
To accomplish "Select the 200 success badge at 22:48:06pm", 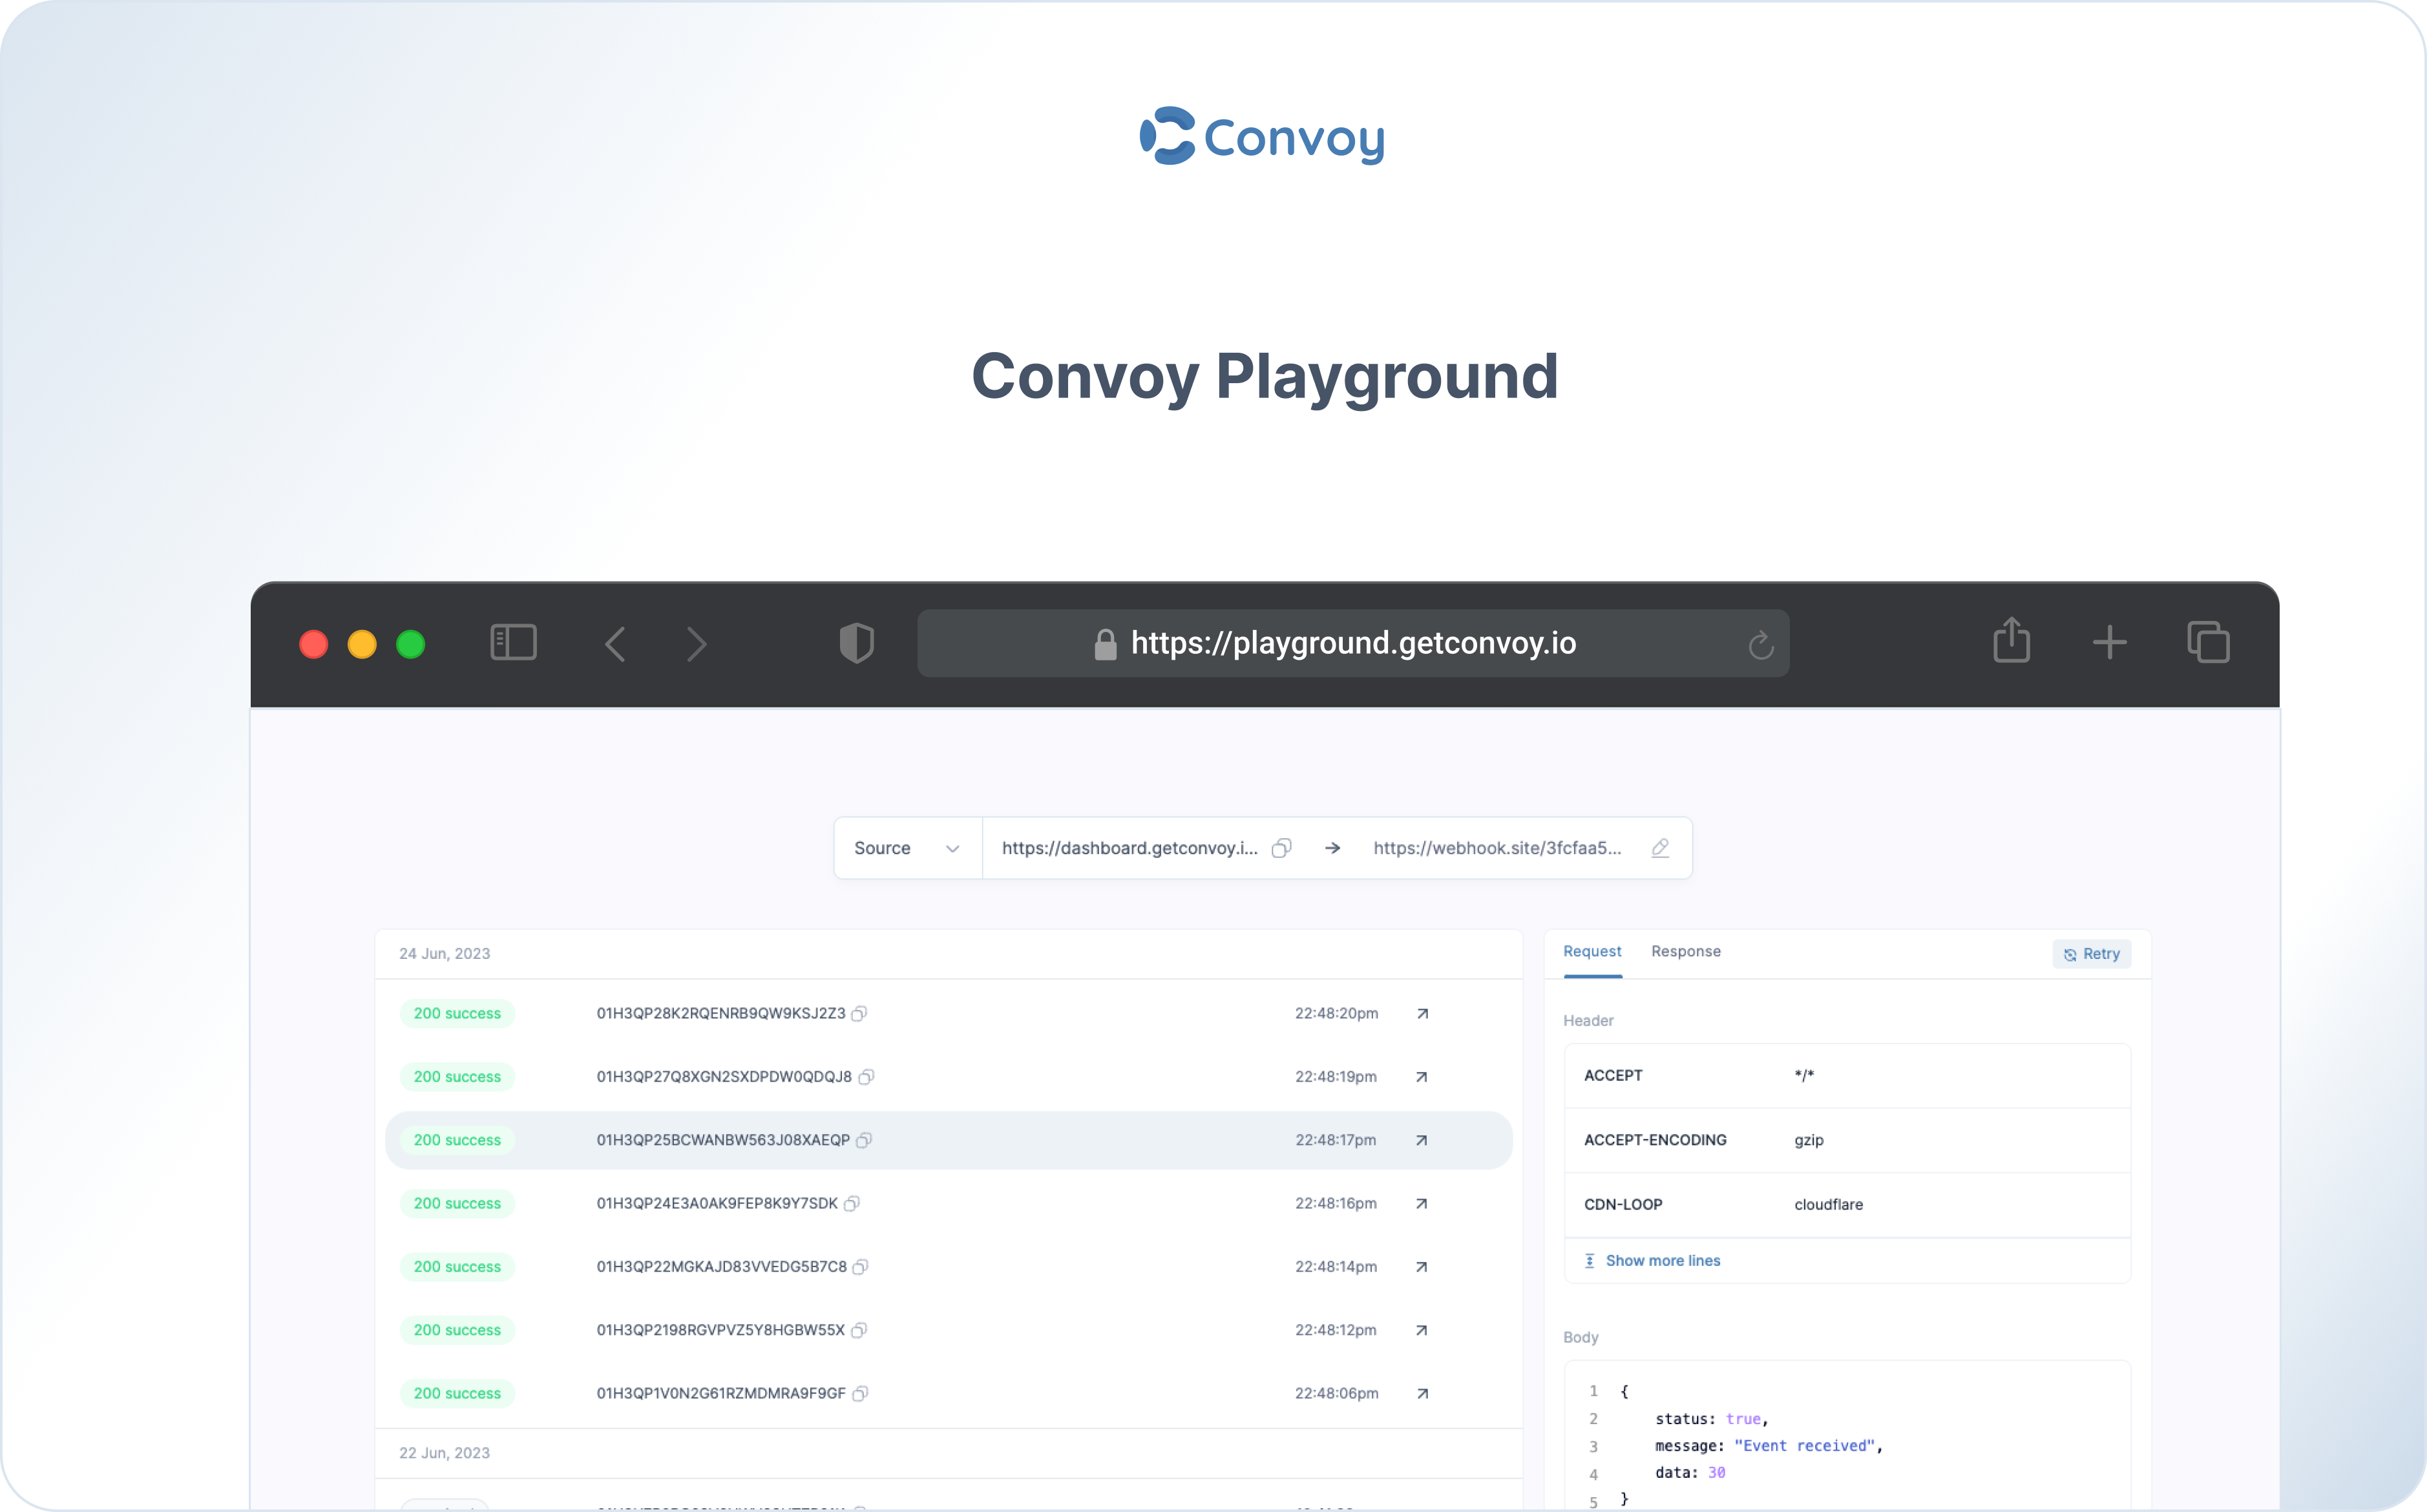I will [x=457, y=1393].
